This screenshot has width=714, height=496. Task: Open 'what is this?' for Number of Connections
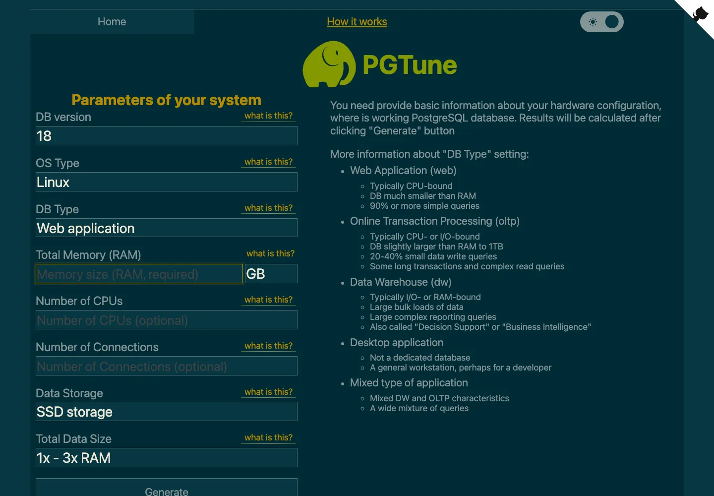tap(269, 346)
